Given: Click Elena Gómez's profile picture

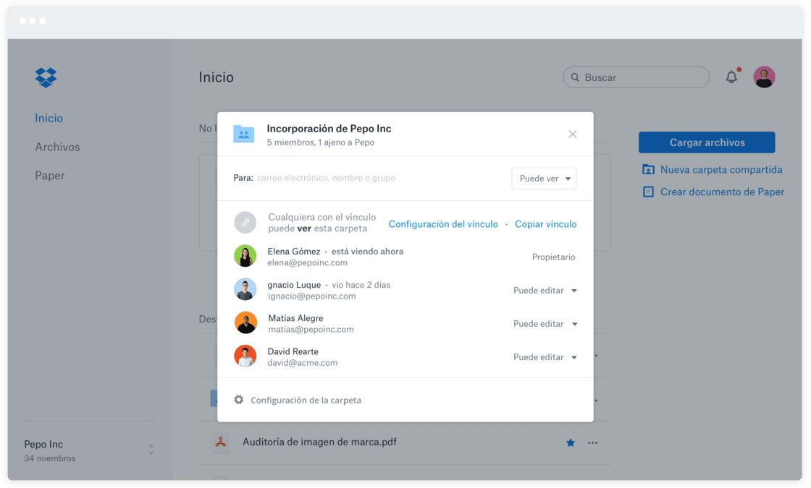Looking at the screenshot, I should point(245,256).
